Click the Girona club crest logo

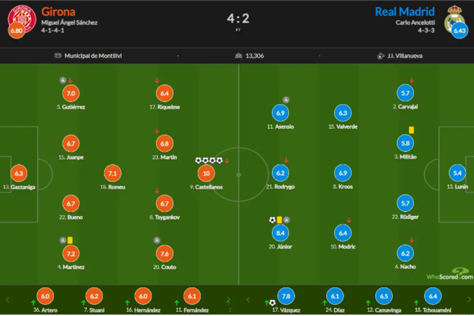22,18
